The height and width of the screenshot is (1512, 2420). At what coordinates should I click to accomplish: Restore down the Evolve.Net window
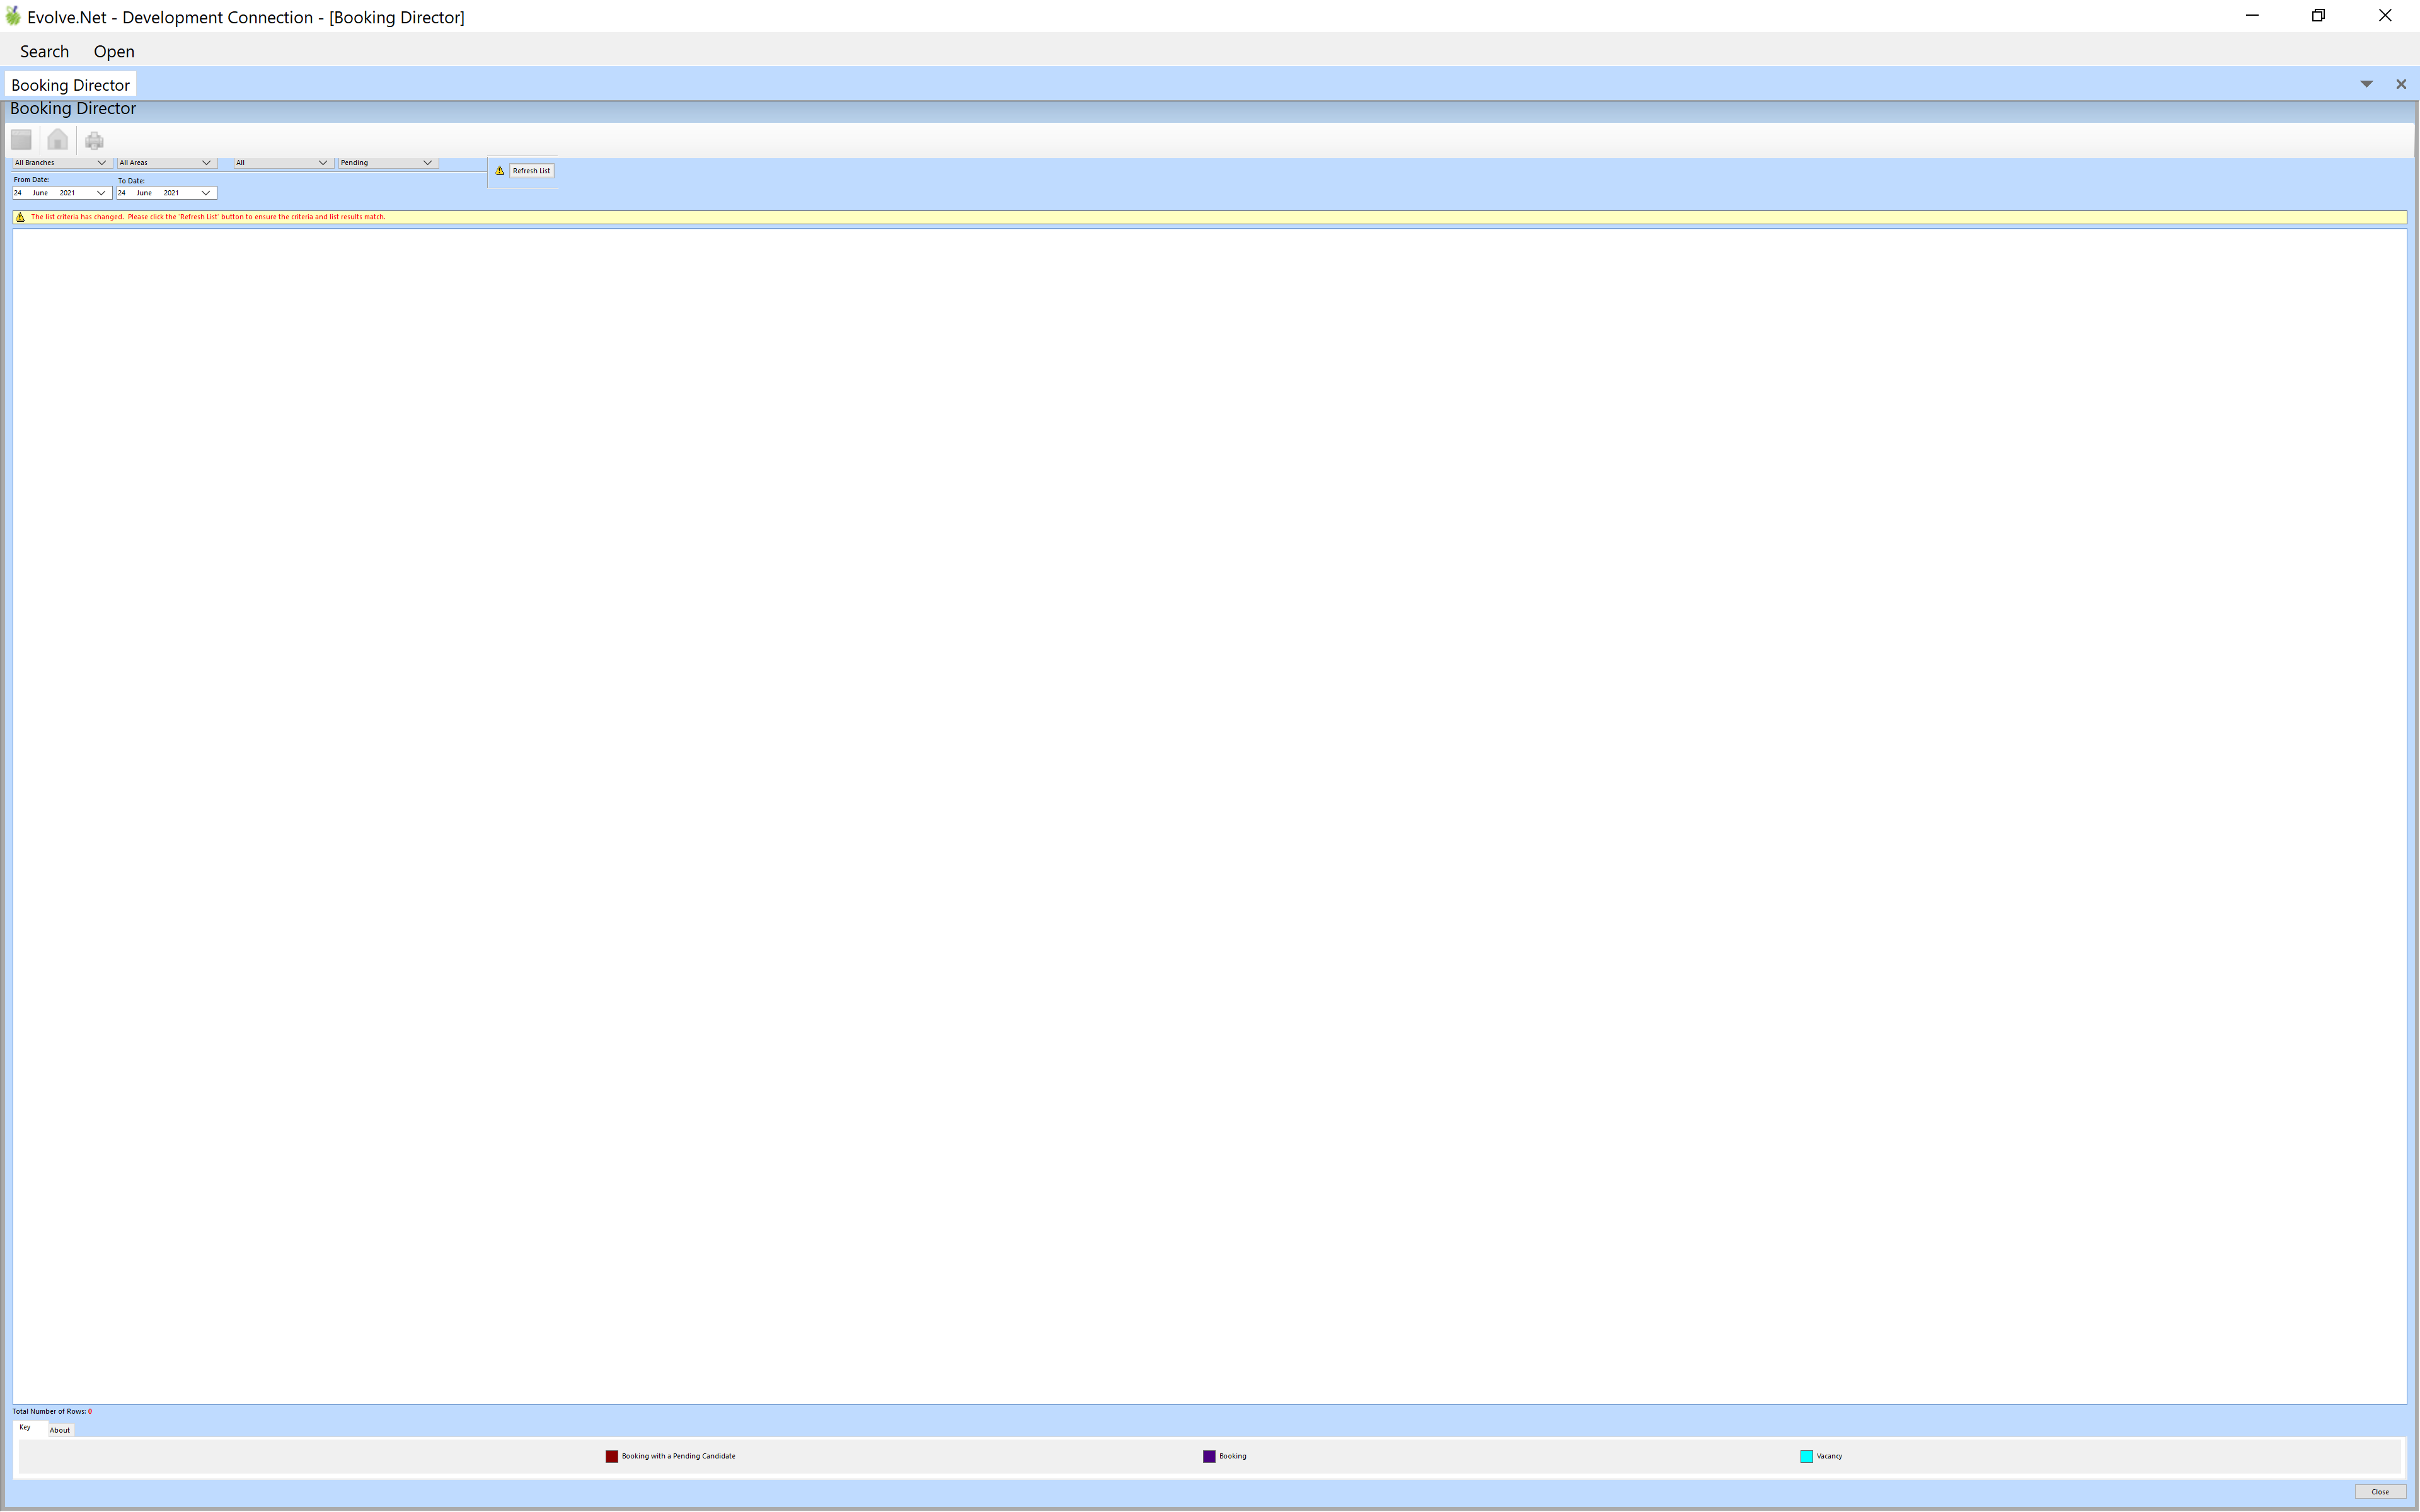pos(2318,16)
